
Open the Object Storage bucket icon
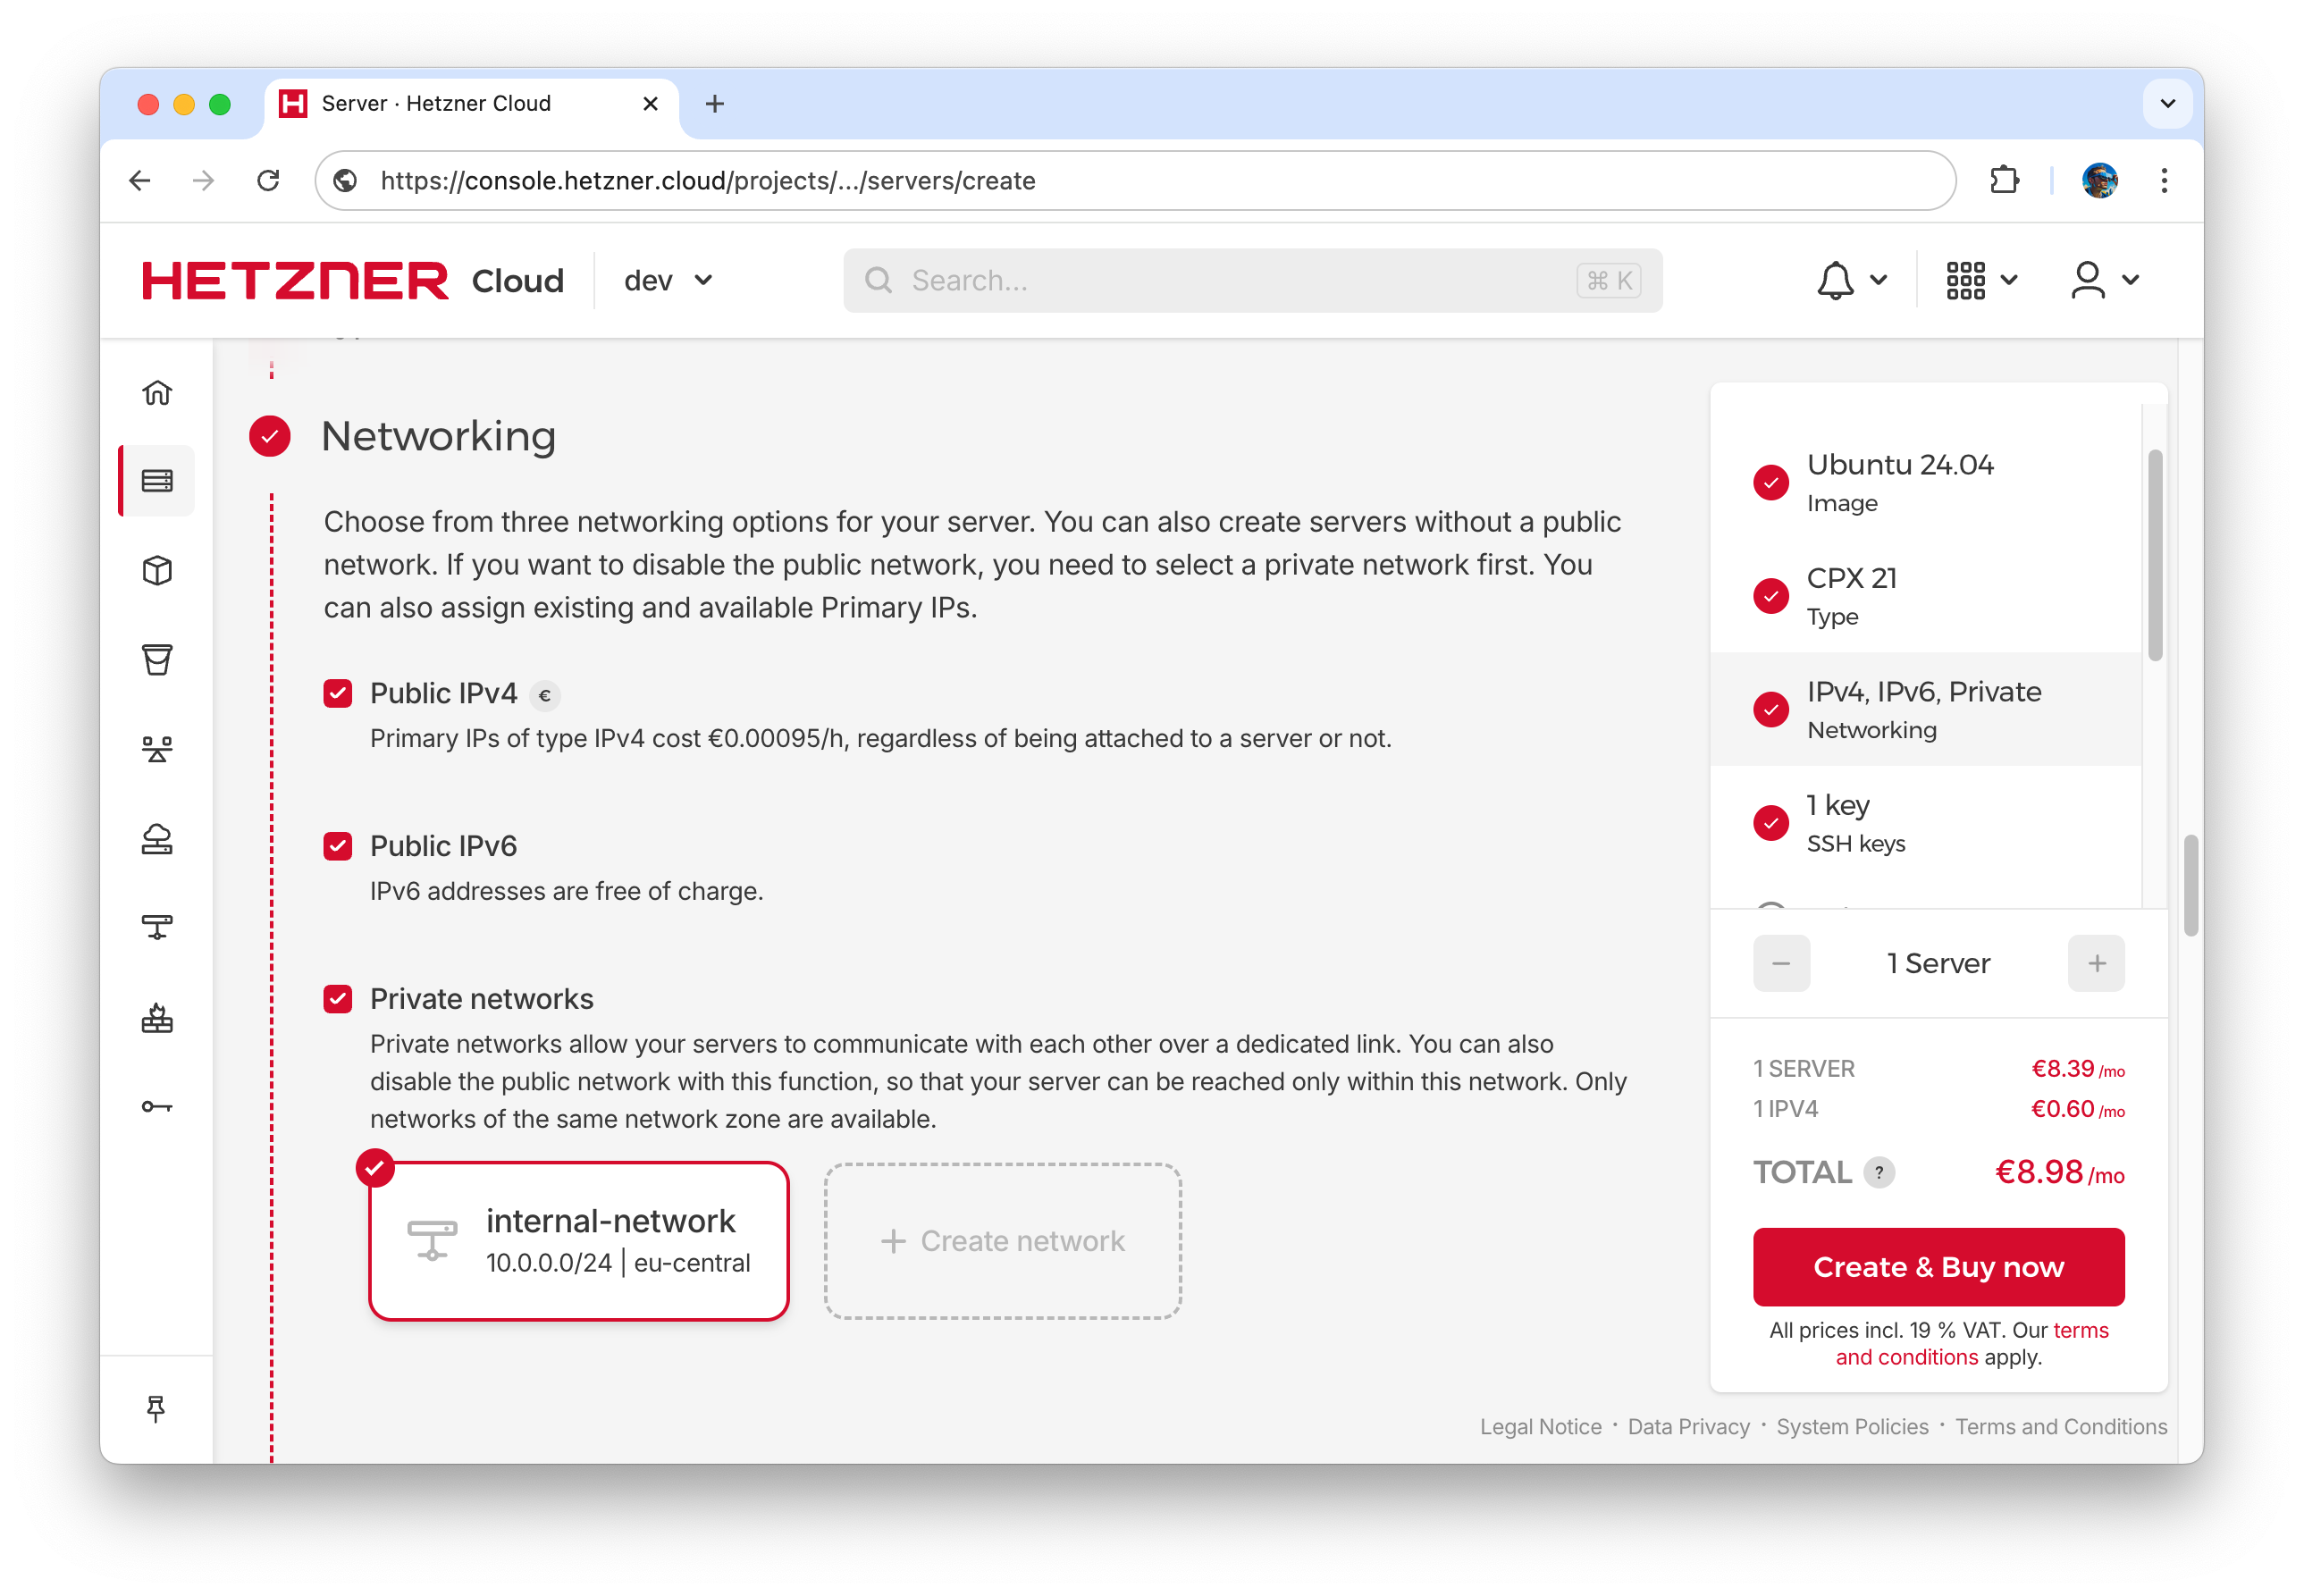point(157,659)
